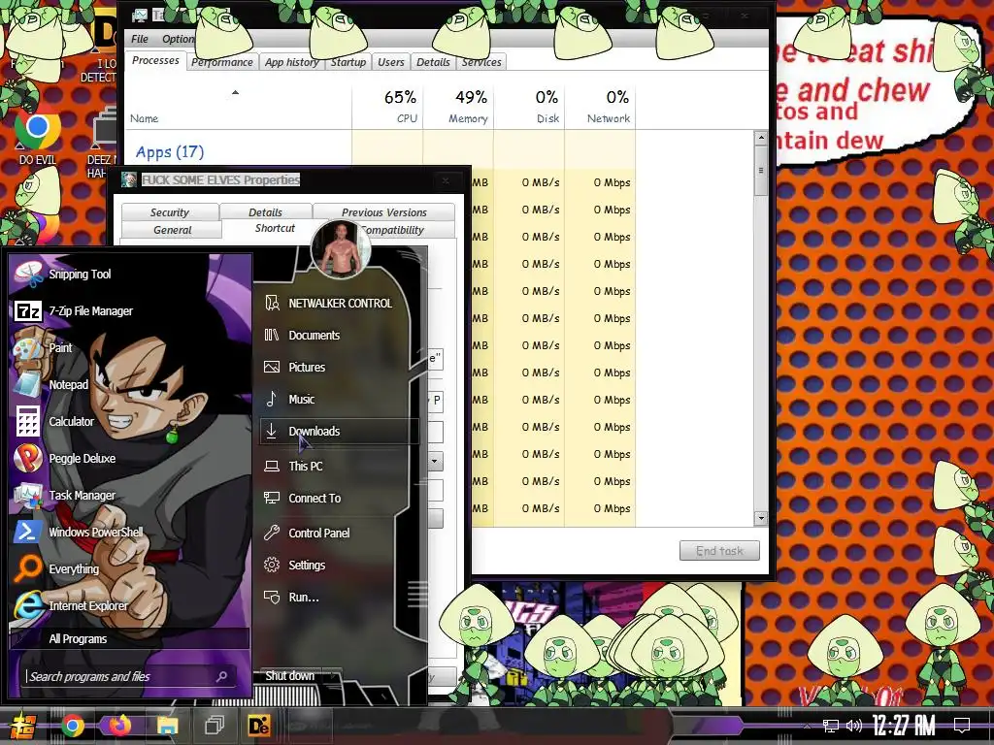The height and width of the screenshot is (745, 994).
Task: Open Paint from Start menu
Action: click(x=45, y=348)
